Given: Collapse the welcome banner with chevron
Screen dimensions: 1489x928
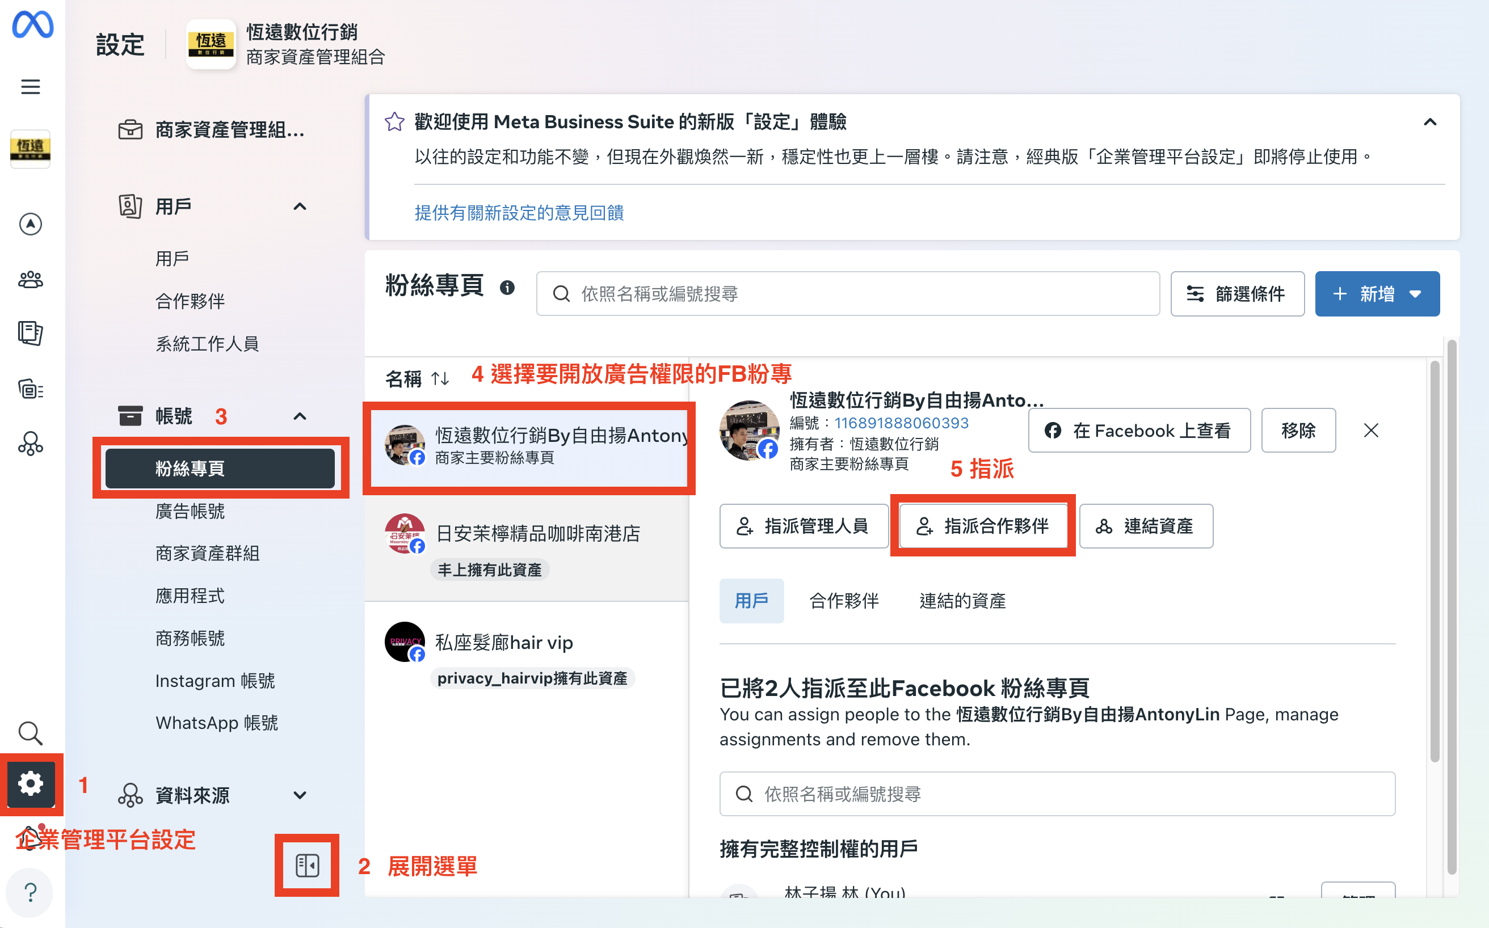Looking at the screenshot, I should [x=1430, y=122].
